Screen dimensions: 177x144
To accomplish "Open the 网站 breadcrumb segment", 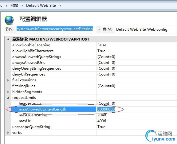I will [14, 6].
